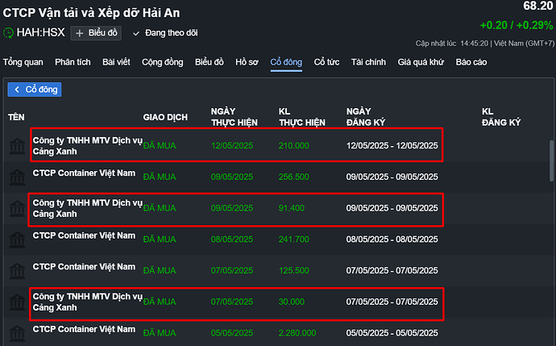Click the 241.700 volume value
Viewport: 556px width, 346px height.
(x=293, y=240)
